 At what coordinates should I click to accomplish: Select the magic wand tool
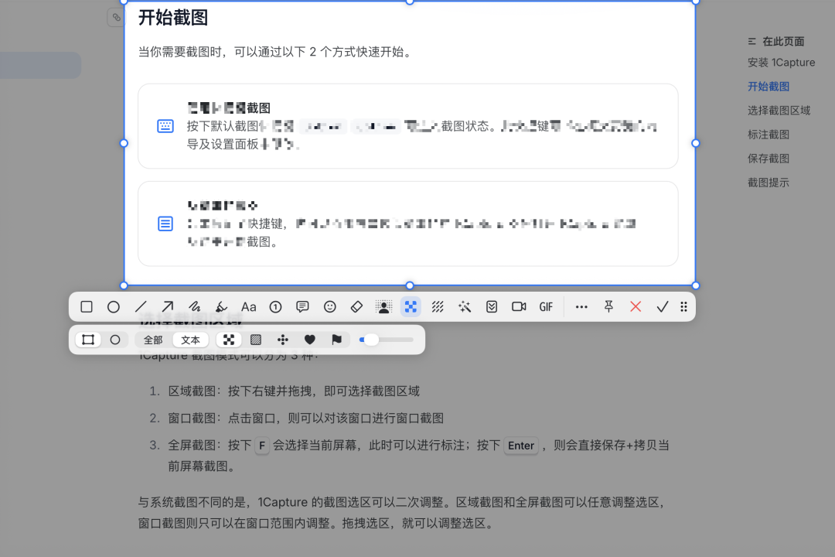465,307
